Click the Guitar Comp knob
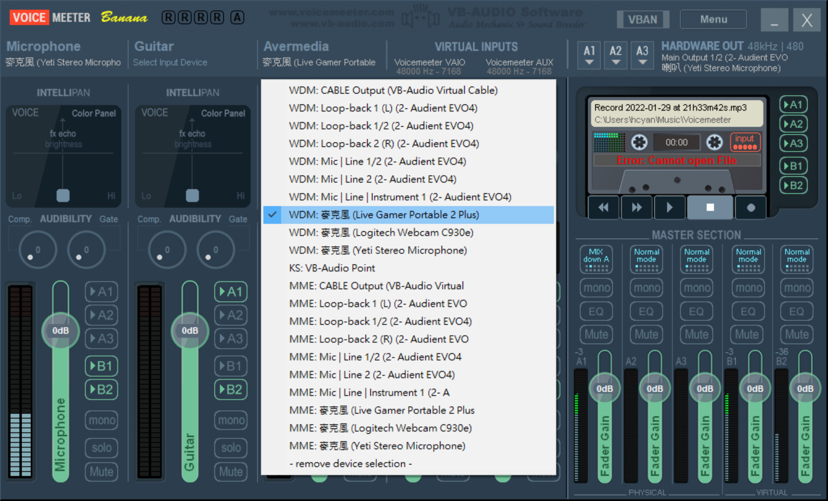The height and width of the screenshot is (501, 828). coord(167,249)
